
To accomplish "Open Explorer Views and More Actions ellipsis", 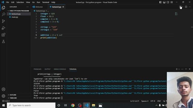I will [x=27, y=7].
